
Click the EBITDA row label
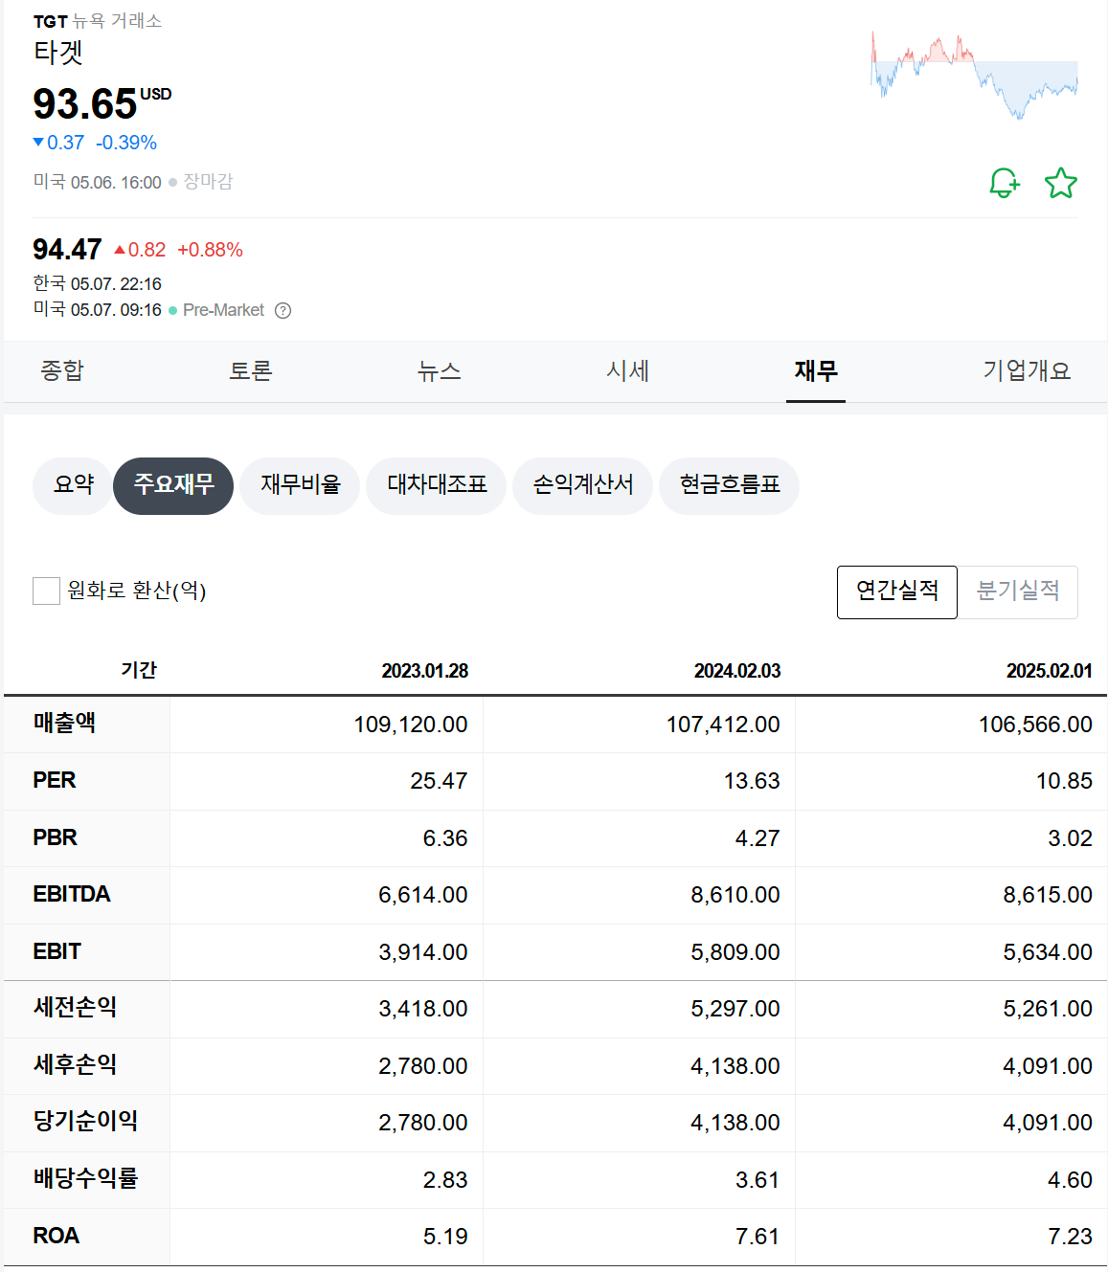point(72,895)
